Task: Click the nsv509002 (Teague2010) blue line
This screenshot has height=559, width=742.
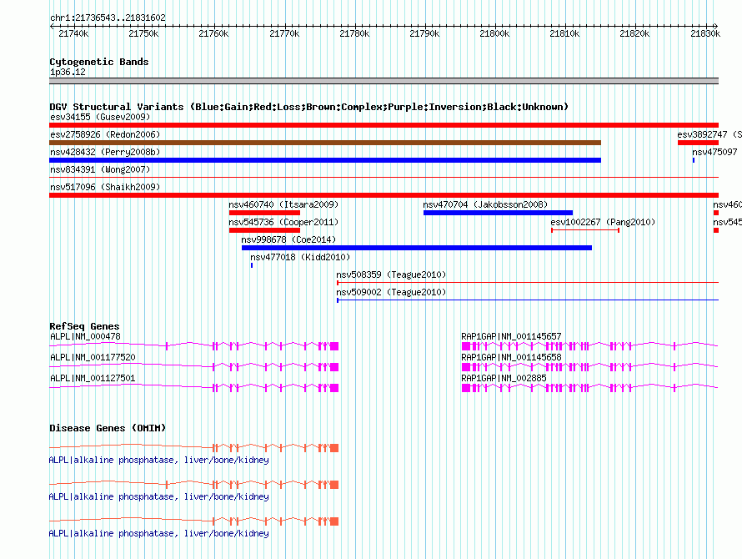Action: [x=528, y=300]
